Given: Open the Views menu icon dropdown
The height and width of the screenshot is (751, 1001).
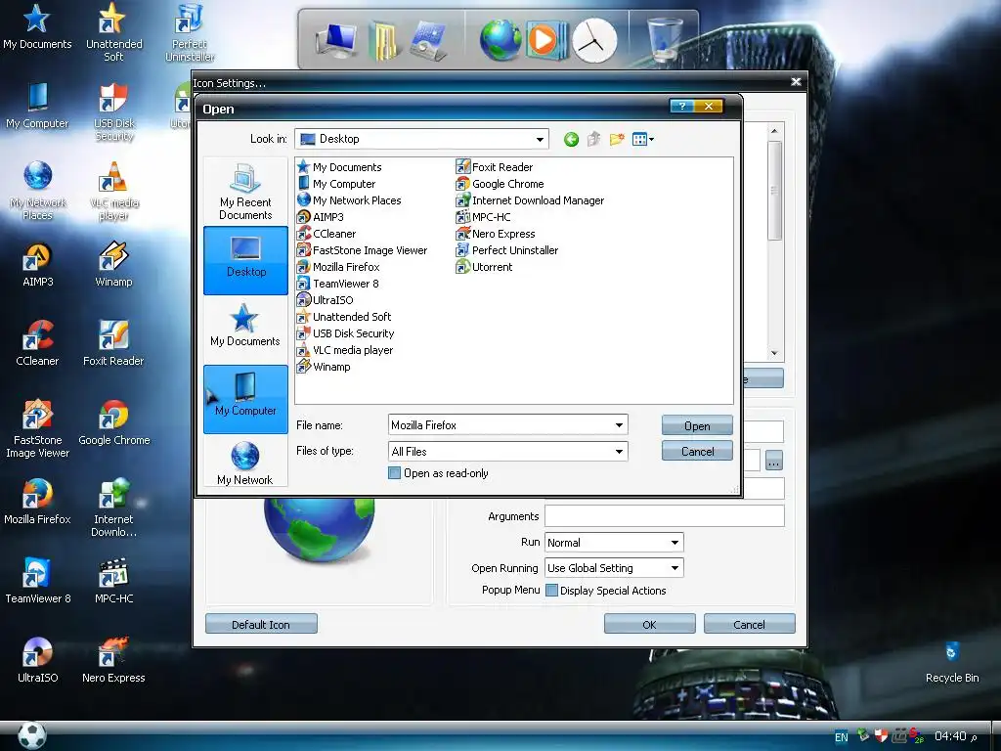Looking at the screenshot, I should pos(643,139).
